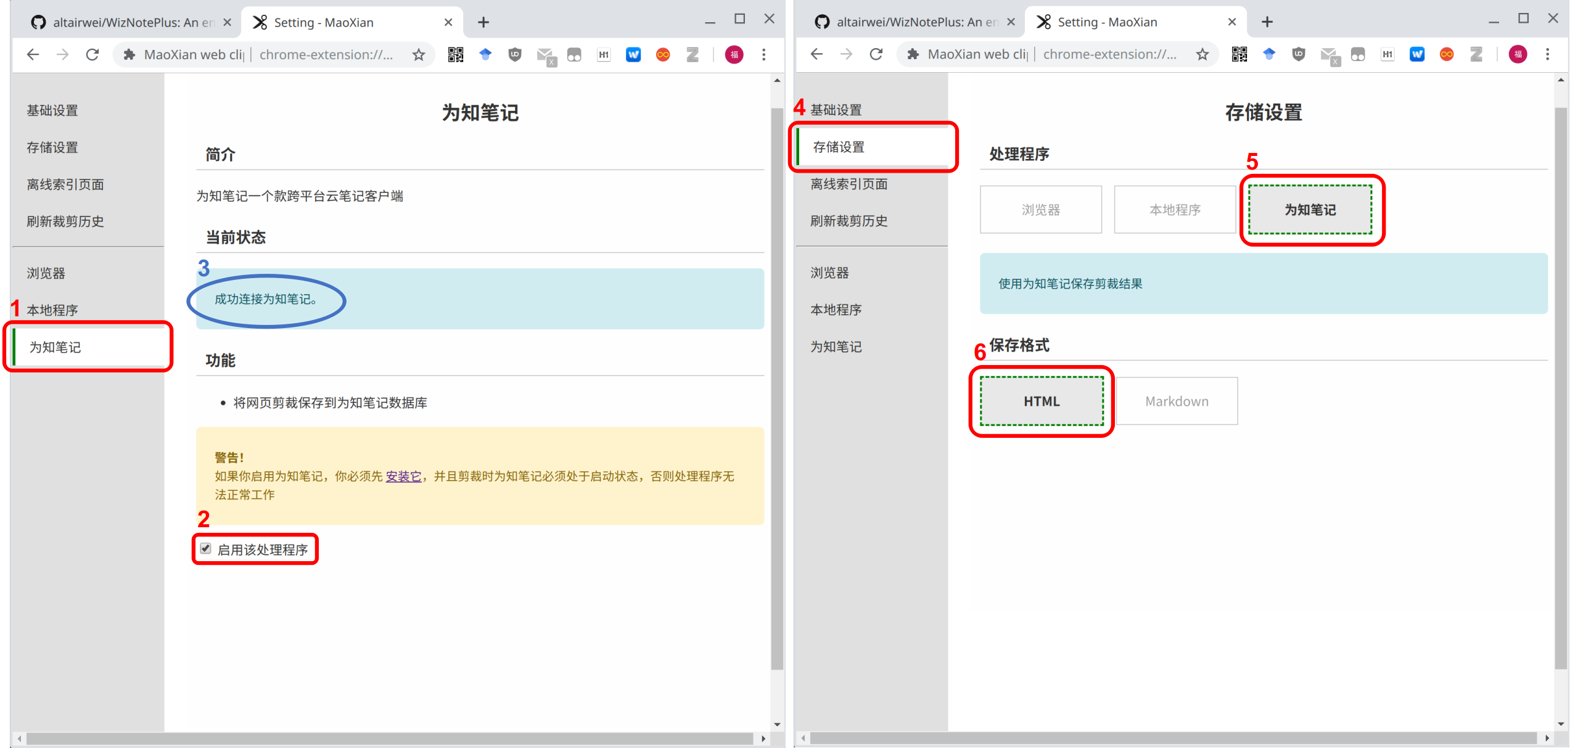Choose the 本地程序 handler button under 处理程序

coord(1175,210)
